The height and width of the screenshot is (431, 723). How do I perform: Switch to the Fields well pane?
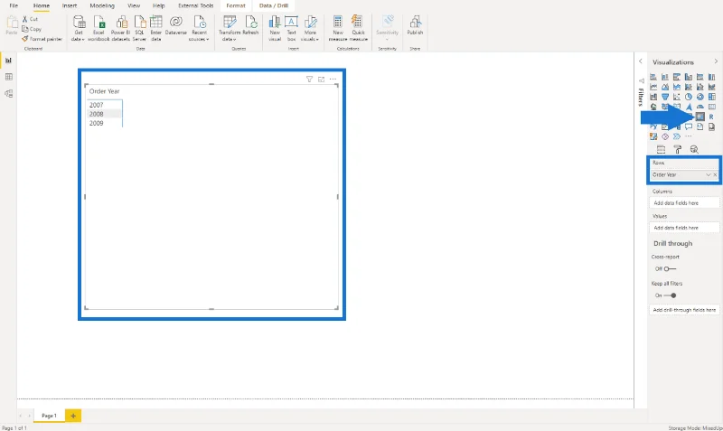pyautogui.click(x=661, y=149)
